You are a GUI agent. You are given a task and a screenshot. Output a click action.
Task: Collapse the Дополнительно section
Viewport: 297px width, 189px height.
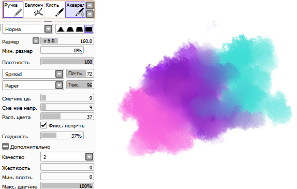click(x=5, y=147)
